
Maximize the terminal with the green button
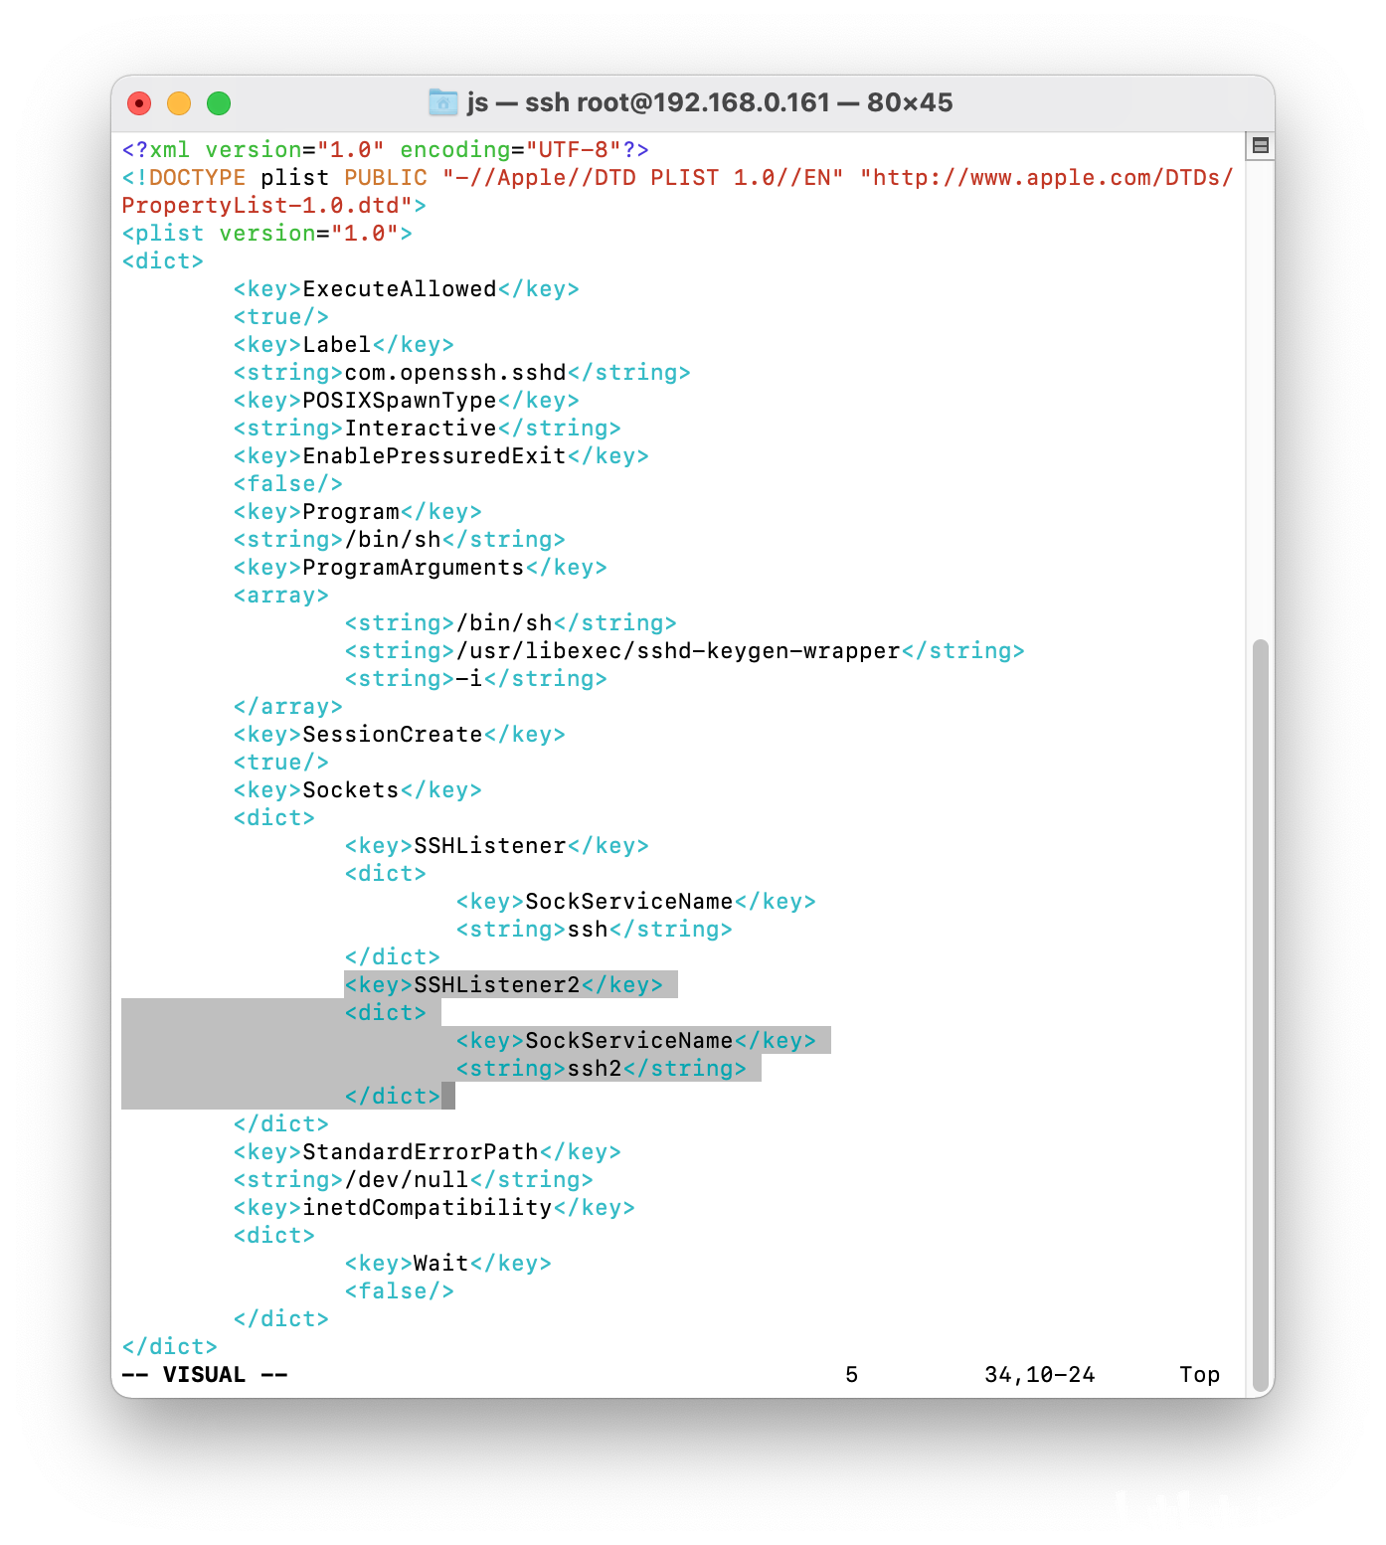pyautogui.click(x=219, y=103)
